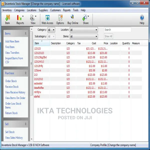Image resolution: width=150 pixels, height=150 pixels.
Task: Open the Reports menu bar item
Action: [67, 10]
